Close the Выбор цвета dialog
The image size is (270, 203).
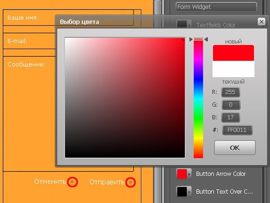[261, 21]
